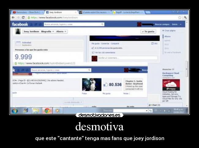Open a new browser tab
The image size is (199, 148).
tap(148, 13)
